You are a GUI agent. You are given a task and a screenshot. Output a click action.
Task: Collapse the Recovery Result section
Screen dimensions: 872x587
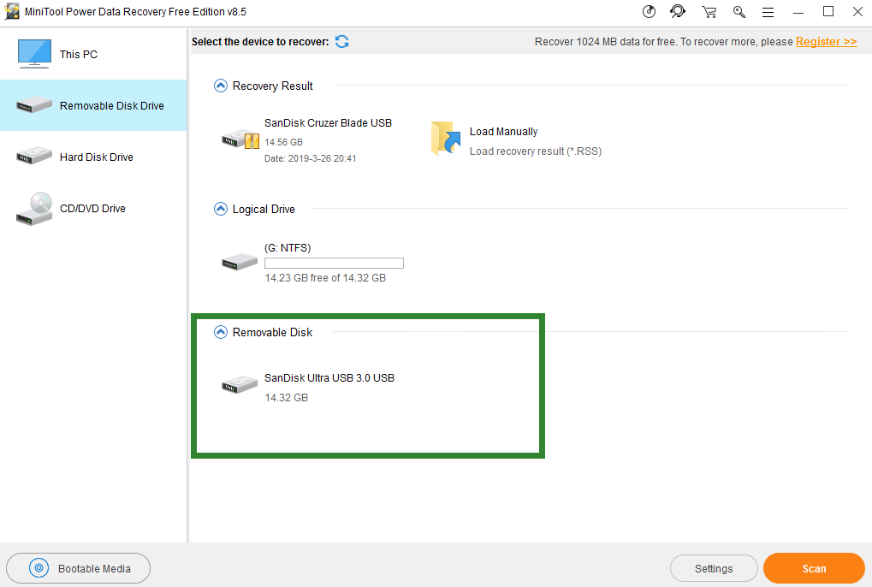coord(221,86)
